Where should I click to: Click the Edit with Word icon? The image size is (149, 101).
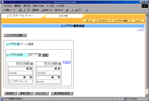80,10
